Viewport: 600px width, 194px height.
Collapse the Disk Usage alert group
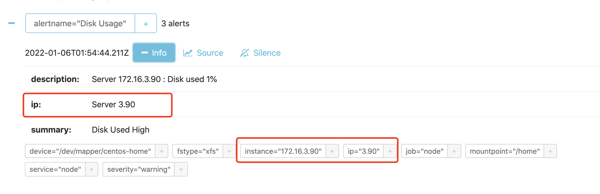click(11, 23)
